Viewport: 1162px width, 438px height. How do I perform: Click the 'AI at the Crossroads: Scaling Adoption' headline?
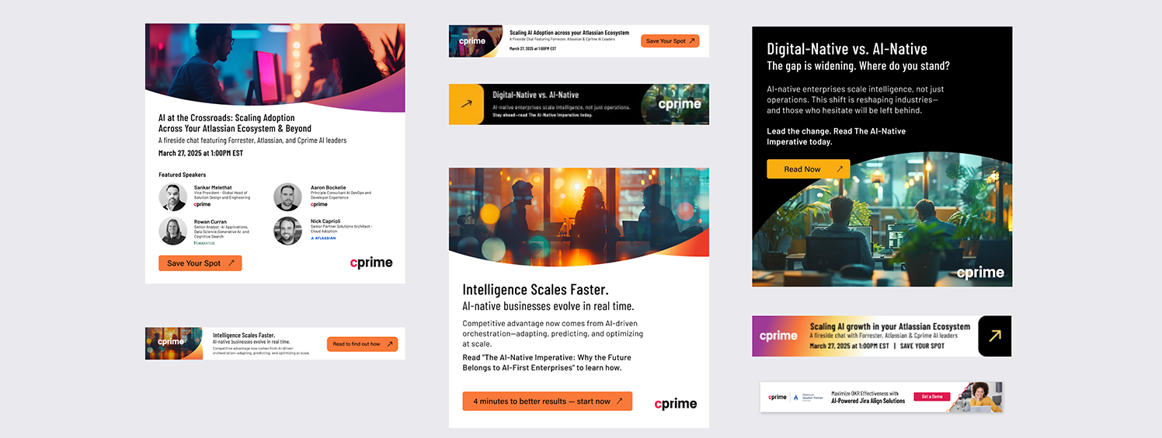[x=235, y=123]
